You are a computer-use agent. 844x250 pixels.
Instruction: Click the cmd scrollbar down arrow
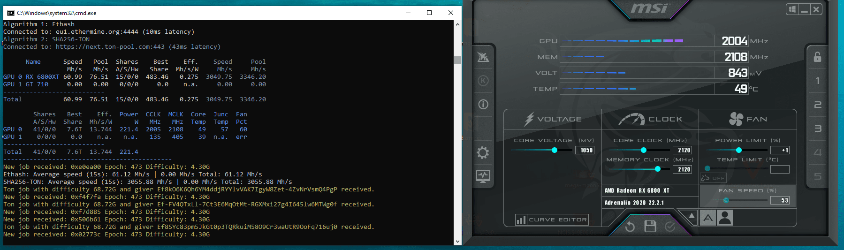pyautogui.click(x=457, y=241)
